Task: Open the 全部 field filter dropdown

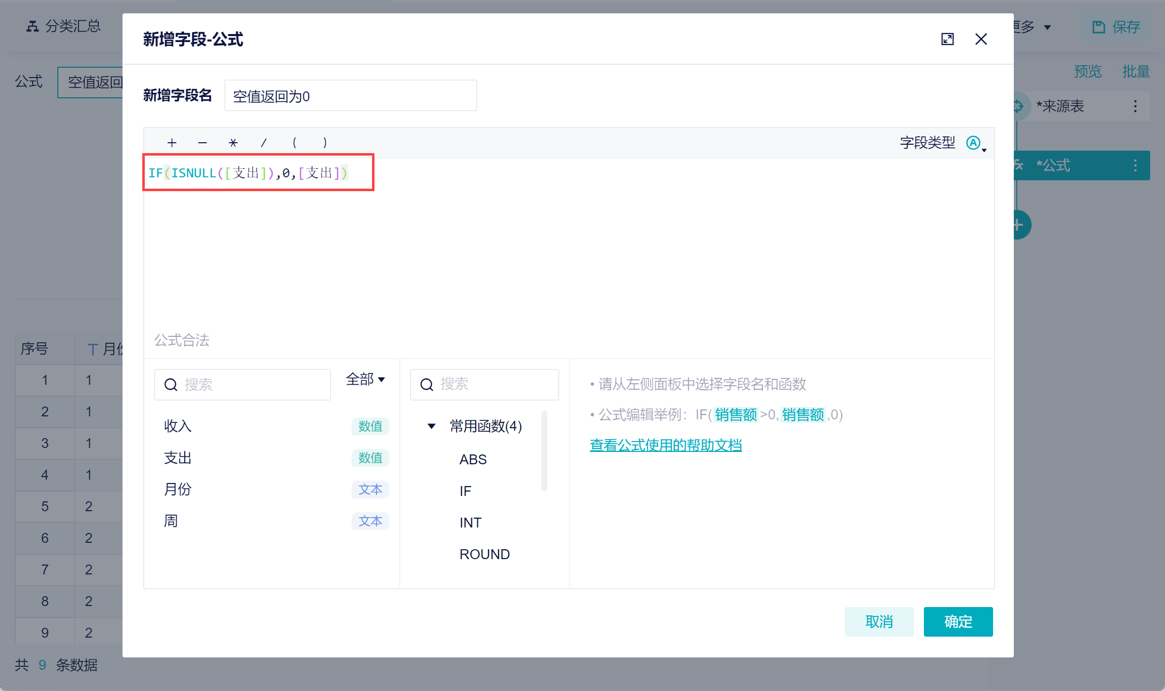Action: (x=365, y=379)
